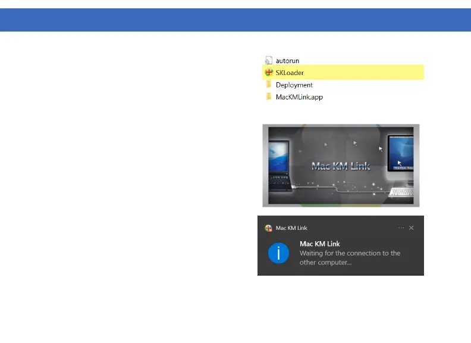Click the blue info icon in notification
Screen dimensions: 471x343
click(278, 253)
